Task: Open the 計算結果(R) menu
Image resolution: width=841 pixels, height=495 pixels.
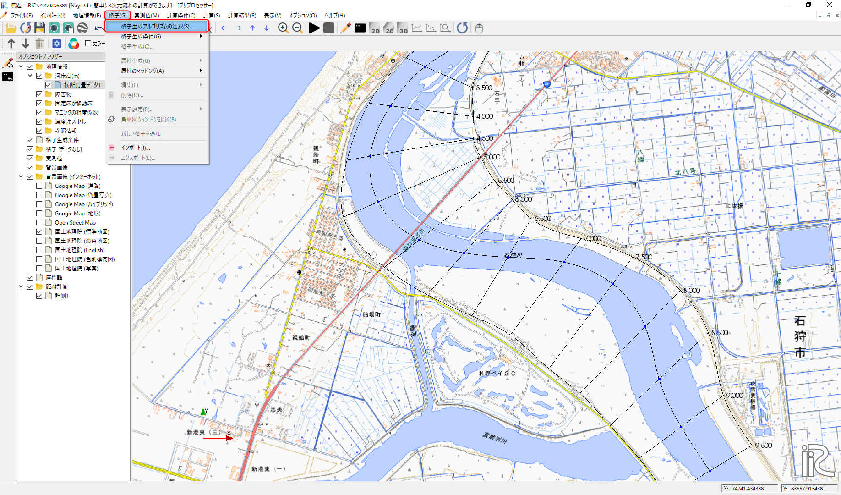Action: tap(242, 16)
